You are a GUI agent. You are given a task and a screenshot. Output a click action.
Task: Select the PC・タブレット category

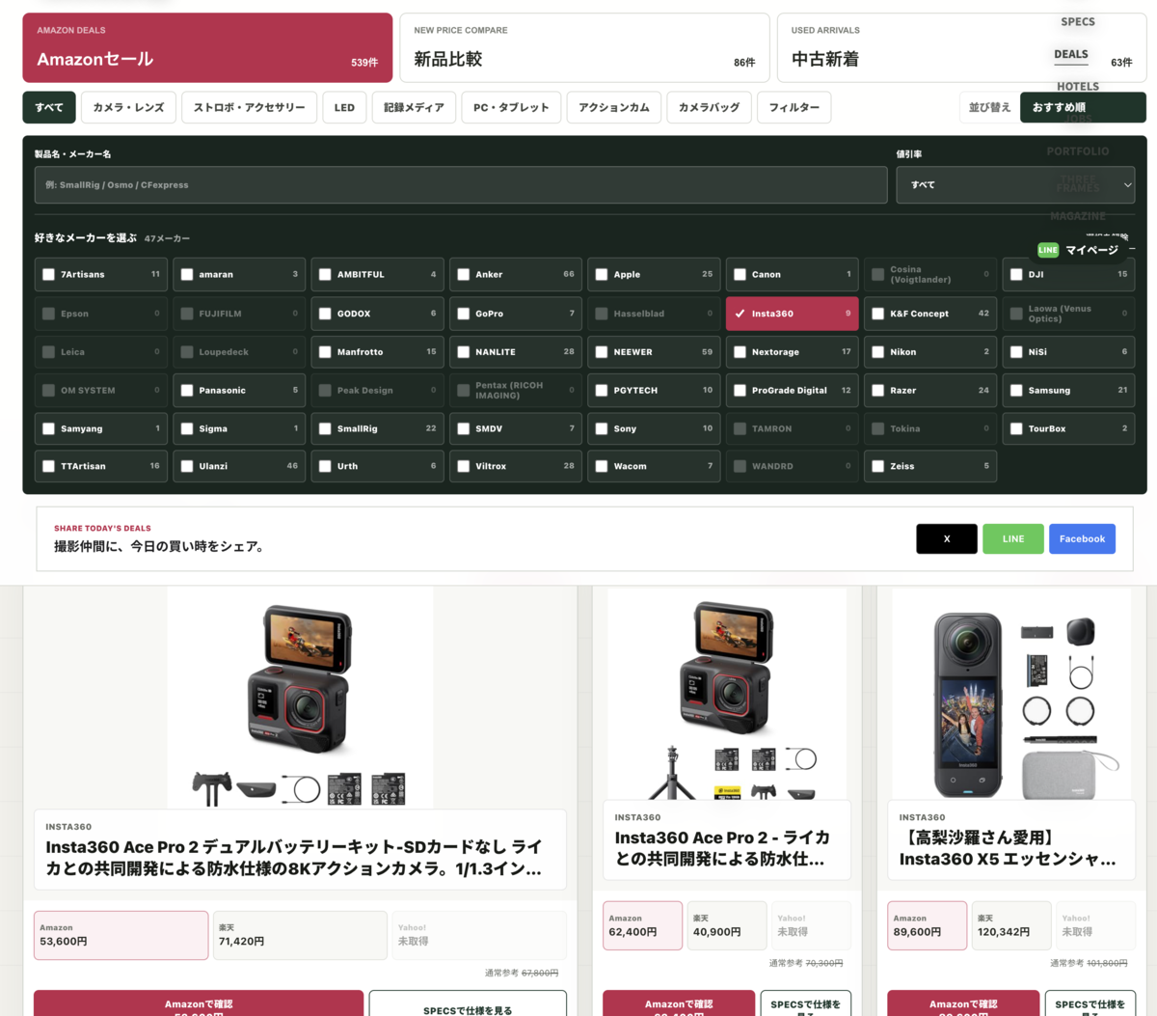click(511, 107)
